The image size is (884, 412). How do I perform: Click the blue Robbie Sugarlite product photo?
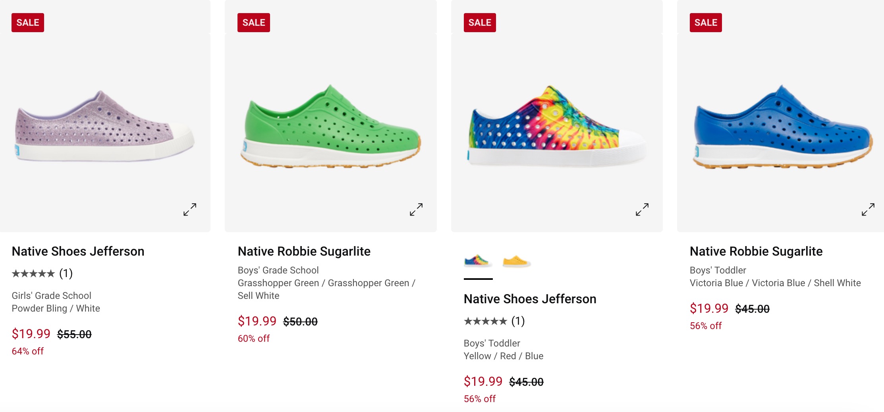(782, 126)
